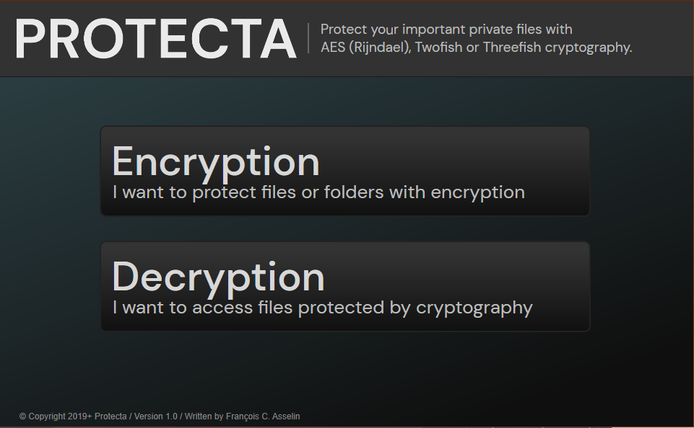Click the copyright symbol in the footer
The height and width of the screenshot is (428, 694).
(x=22, y=416)
